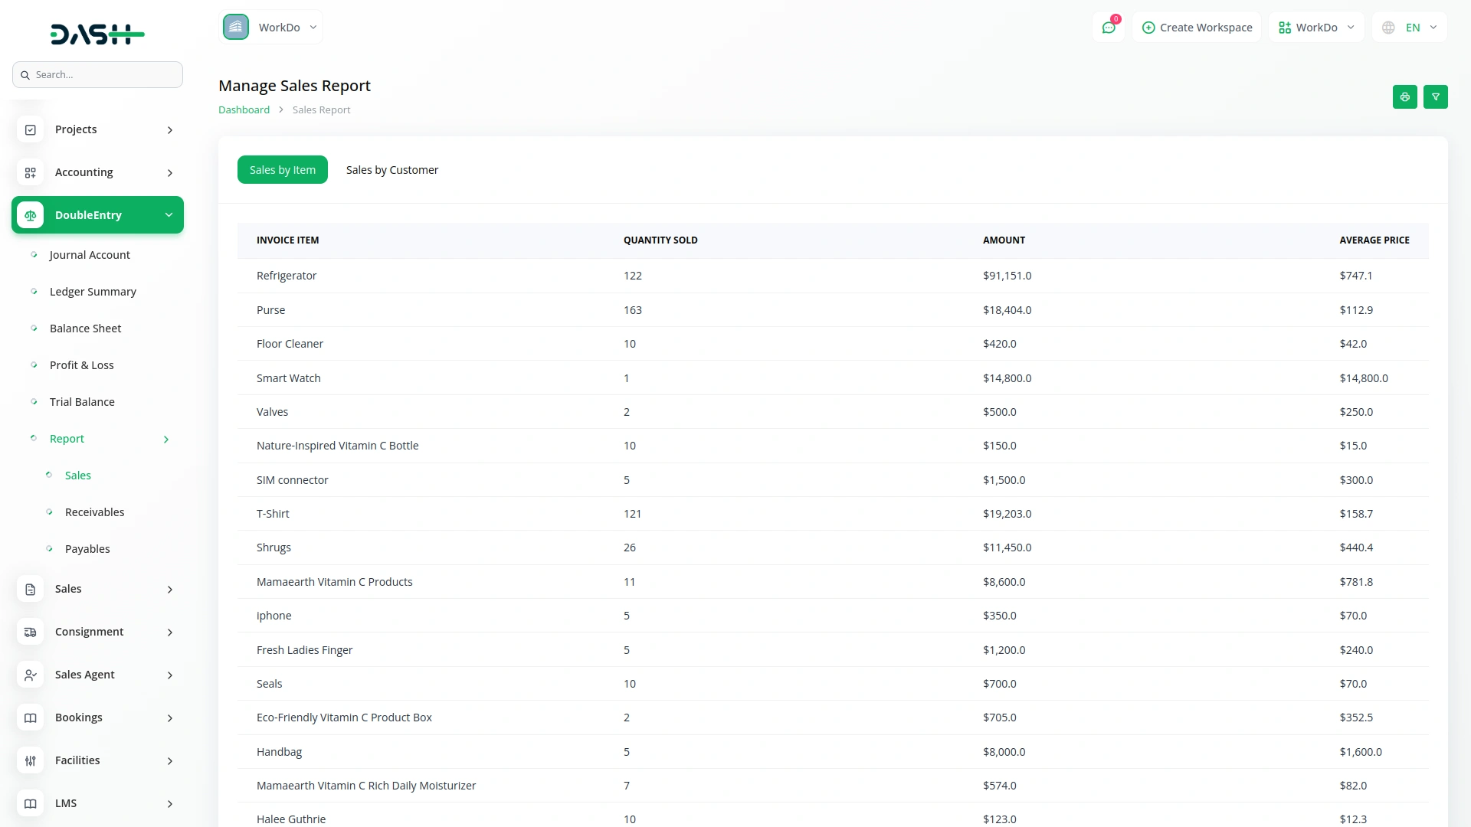The width and height of the screenshot is (1471, 827).
Task: Click the DASH logo
Action: click(x=97, y=34)
